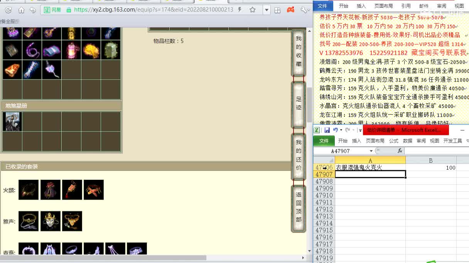Screen dimensions: 469x263
Task: Select the golden flame item in inventory
Action: pos(91,50)
